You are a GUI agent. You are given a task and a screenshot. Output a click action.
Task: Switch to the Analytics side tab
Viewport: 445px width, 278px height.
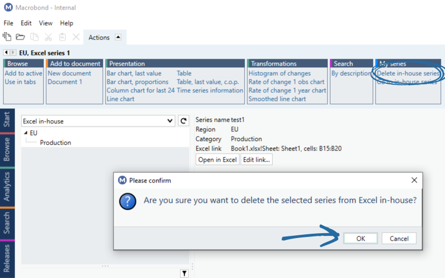(7, 187)
